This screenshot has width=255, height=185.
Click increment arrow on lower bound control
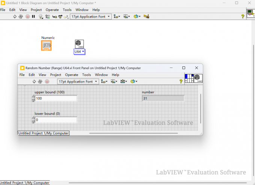(x=33, y=118)
